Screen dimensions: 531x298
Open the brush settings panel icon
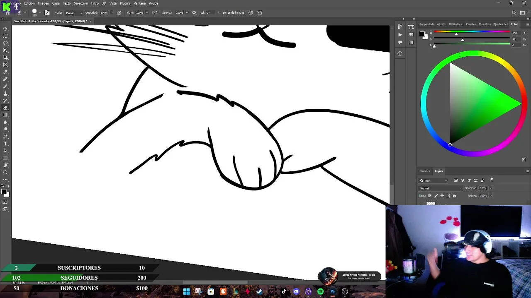click(x=47, y=13)
